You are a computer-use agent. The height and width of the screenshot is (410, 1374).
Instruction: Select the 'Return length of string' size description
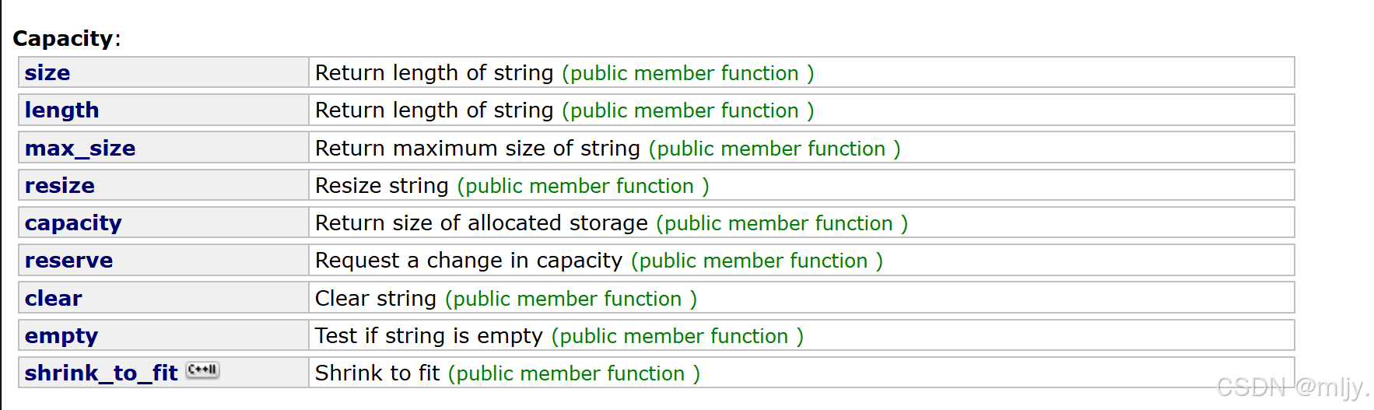pos(434,73)
